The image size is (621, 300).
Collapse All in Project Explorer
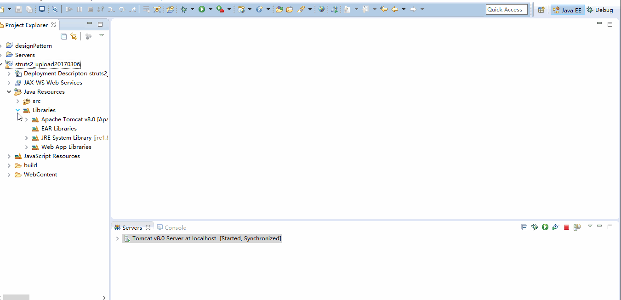coord(64,36)
